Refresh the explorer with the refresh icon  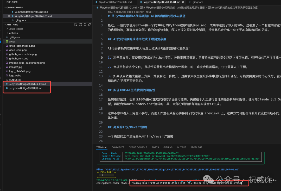tap(85, 24)
